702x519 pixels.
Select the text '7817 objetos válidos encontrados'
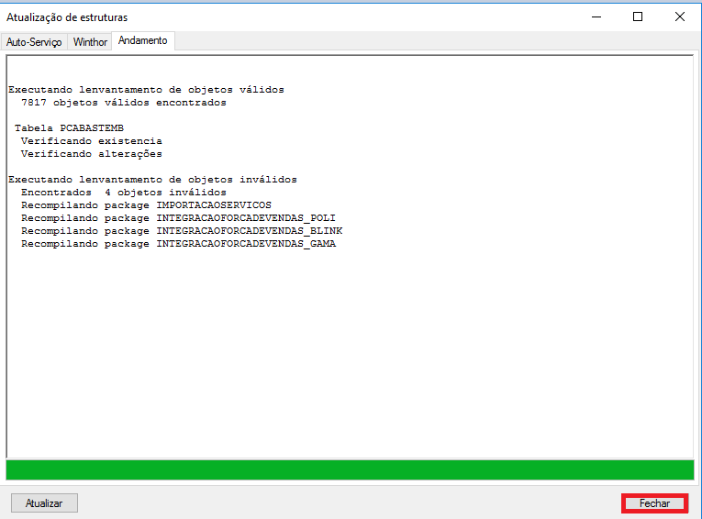tap(124, 103)
